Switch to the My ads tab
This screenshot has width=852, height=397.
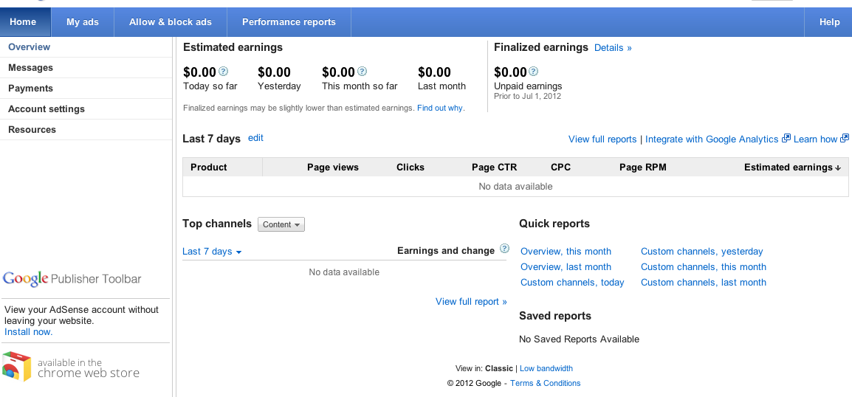[x=83, y=22]
